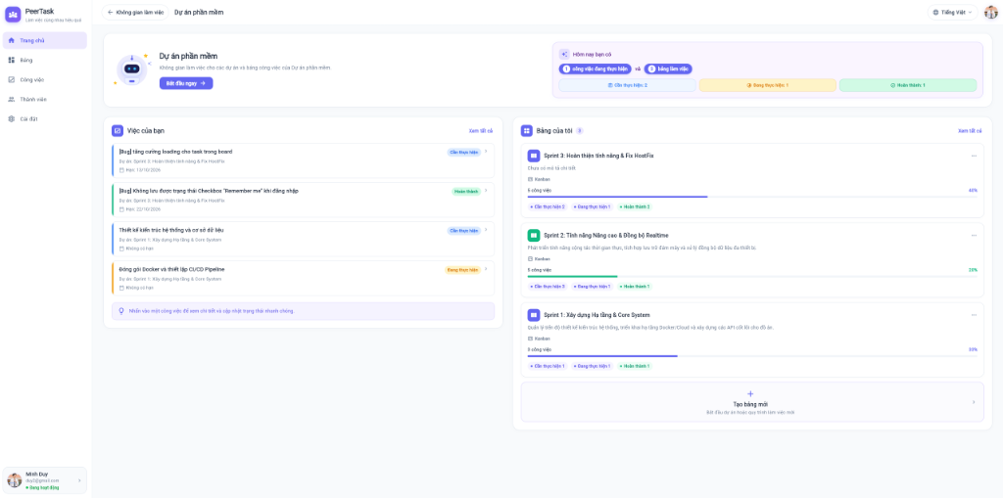Open task Thiết kế kiến trúc hệ thống title
The height and width of the screenshot is (498, 1003).
pos(171,230)
